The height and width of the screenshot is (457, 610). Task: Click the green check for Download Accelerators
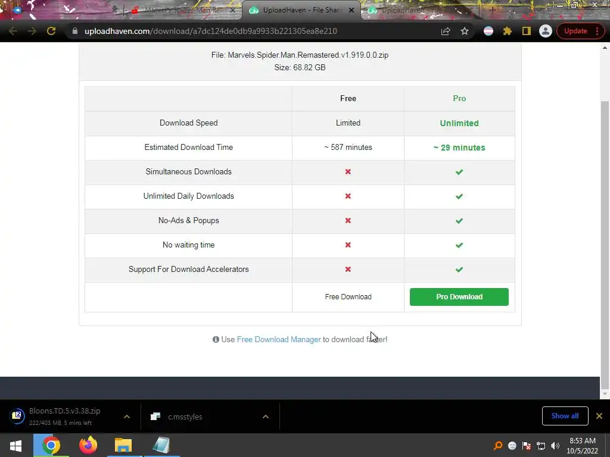[x=459, y=270]
